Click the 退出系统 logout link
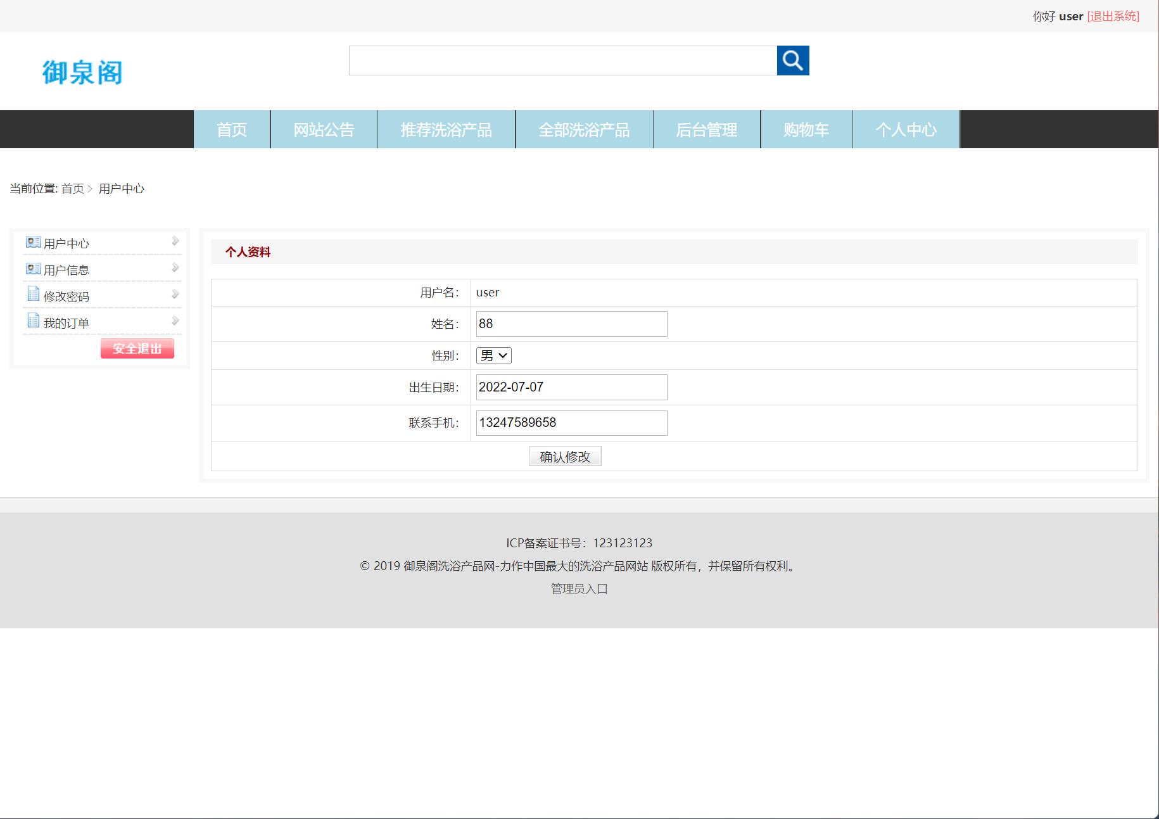Image resolution: width=1159 pixels, height=819 pixels. coord(1113,16)
